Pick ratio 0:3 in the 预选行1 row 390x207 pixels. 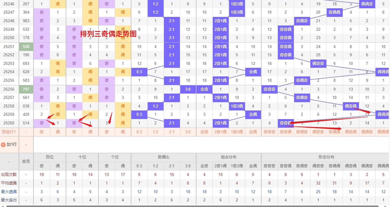pos(139,132)
